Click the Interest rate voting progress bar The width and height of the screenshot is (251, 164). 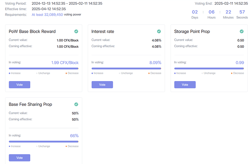coord(126,68)
